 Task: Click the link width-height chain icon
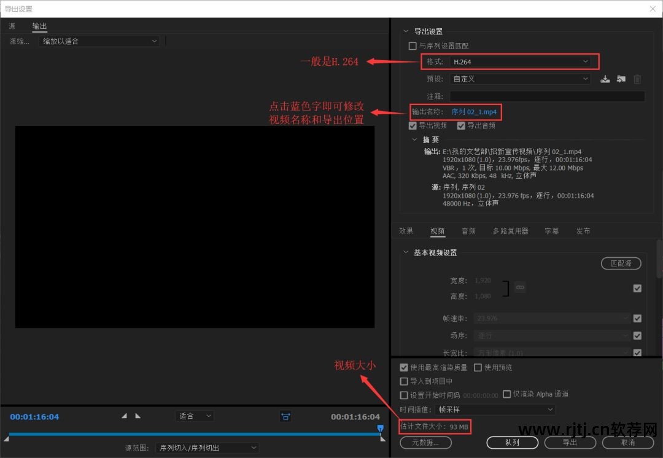[x=520, y=287]
